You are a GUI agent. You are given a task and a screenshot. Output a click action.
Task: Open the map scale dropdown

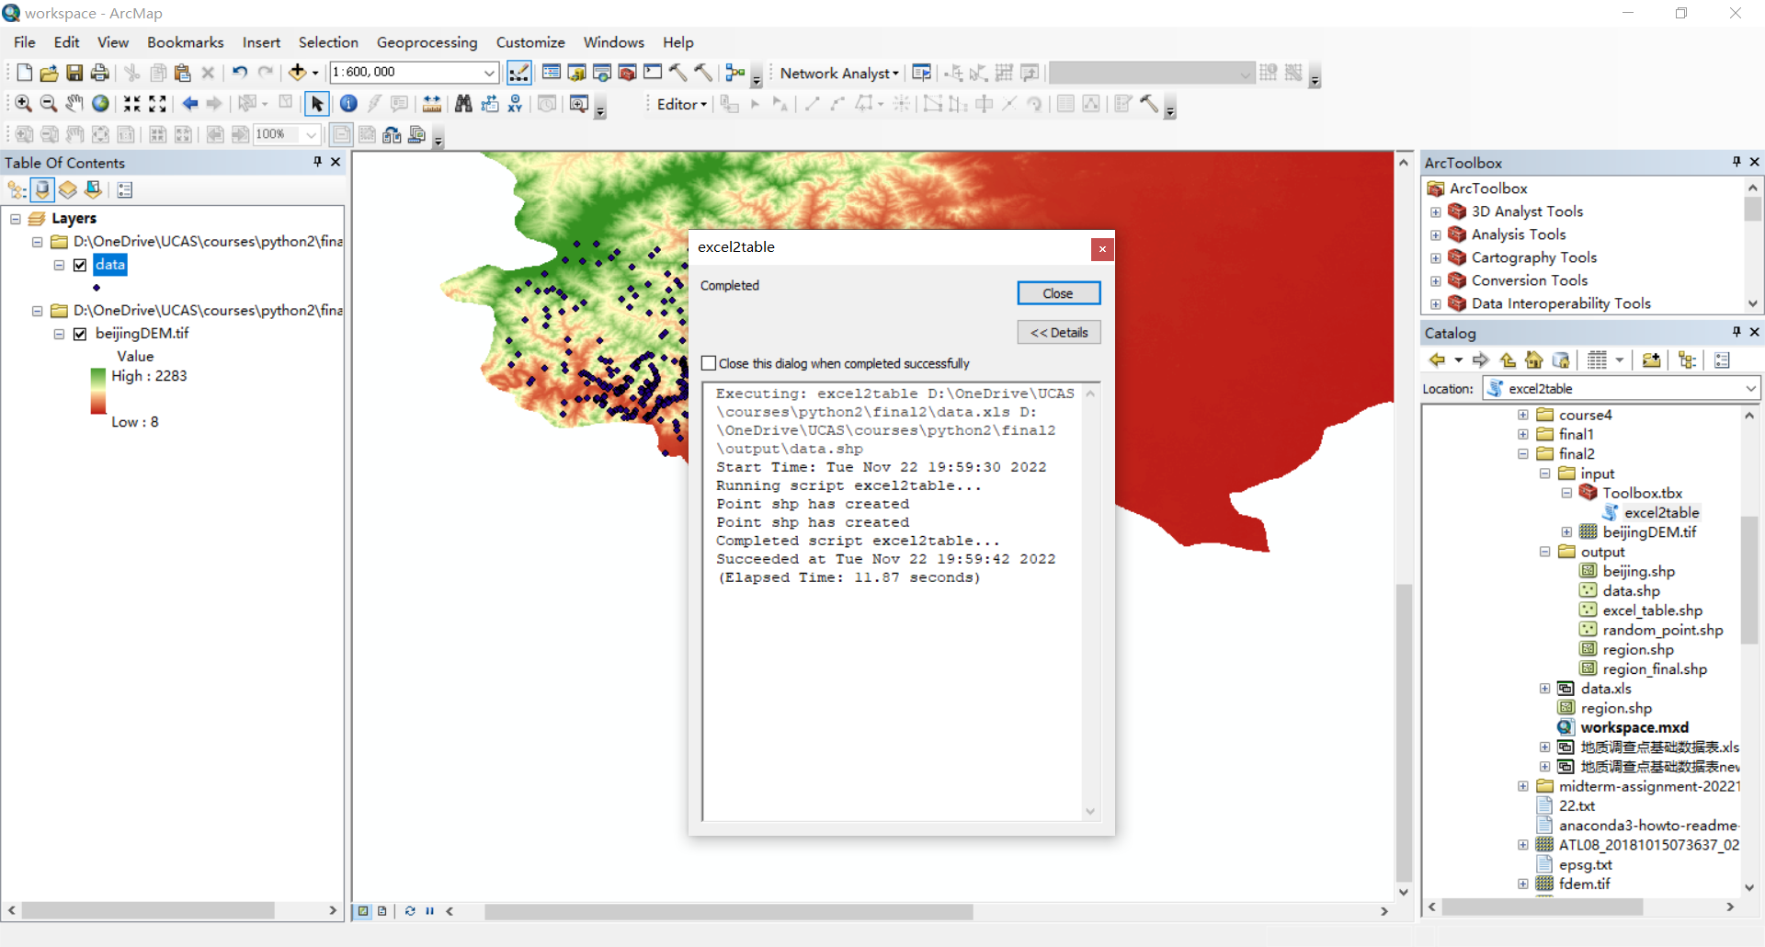489,73
